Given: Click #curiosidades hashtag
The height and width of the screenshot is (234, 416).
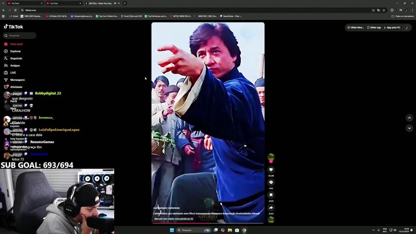Looking at the screenshot, I should 243,214.
